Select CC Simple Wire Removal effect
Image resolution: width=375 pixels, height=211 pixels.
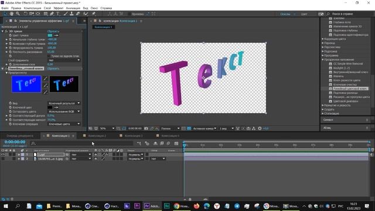coord(348,64)
